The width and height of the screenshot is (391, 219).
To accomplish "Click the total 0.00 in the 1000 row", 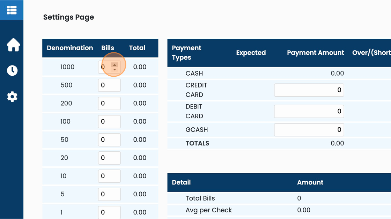I will pos(140,67).
